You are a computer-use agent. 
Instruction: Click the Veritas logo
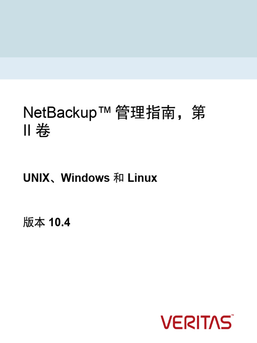tap(196, 322)
